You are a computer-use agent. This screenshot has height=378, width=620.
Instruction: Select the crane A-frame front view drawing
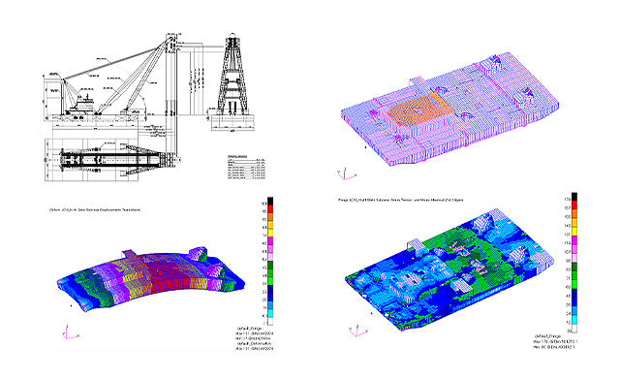click(x=232, y=83)
